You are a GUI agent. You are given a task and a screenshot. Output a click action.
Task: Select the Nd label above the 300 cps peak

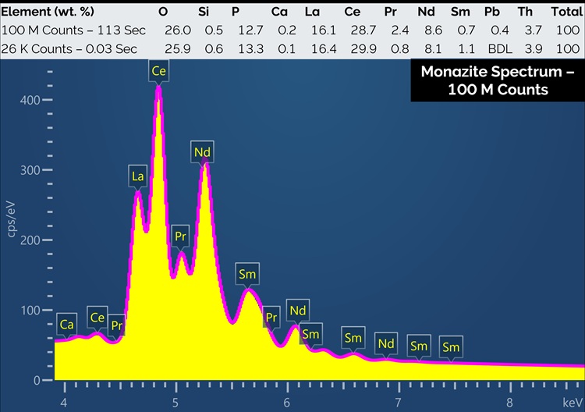click(x=202, y=152)
